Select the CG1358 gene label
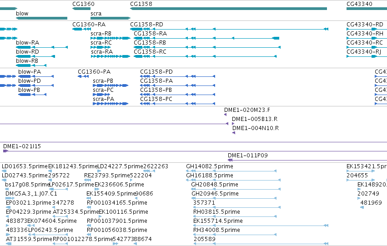 (141, 4)
